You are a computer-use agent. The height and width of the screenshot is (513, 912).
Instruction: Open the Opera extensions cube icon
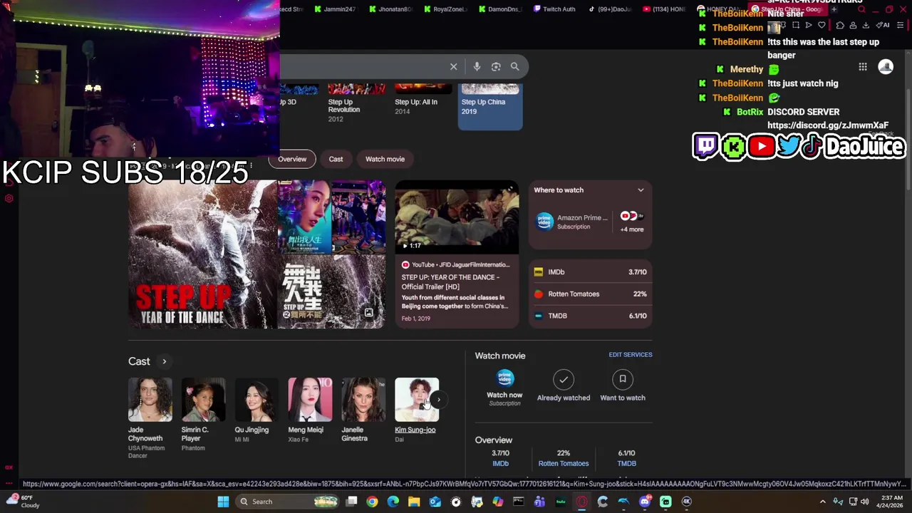click(840, 25)
